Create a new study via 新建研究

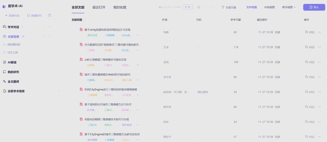point(34,16)
